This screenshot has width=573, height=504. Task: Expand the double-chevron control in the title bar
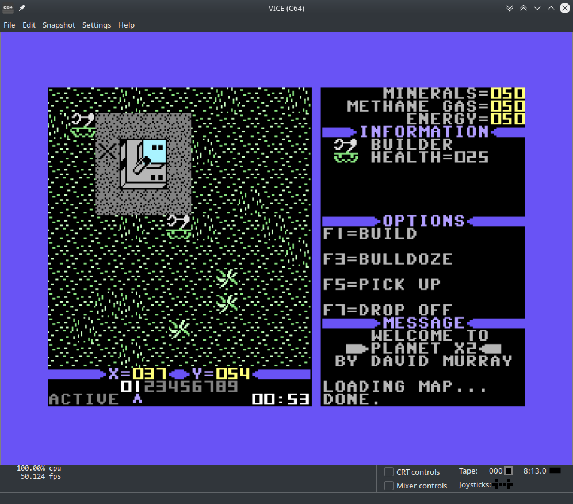point(509,7)
